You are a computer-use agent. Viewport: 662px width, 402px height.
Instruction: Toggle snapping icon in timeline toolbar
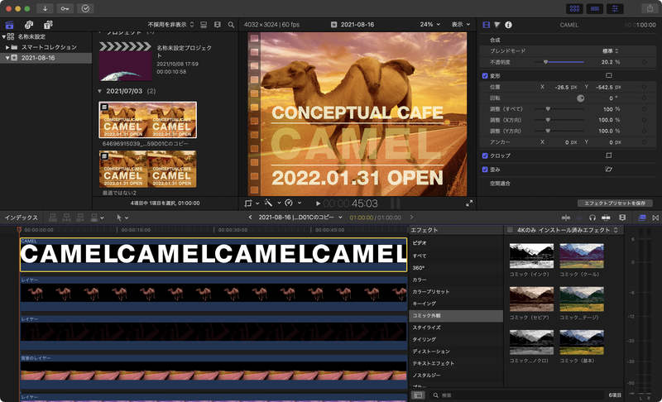[x=606, y=218]
